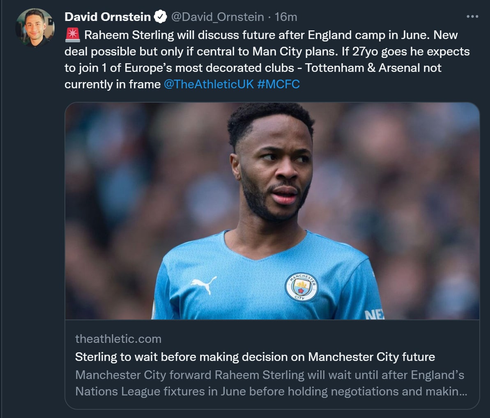Image resolution: width=490 pixels, height=418 pixels.
Task: Click David Ornstein's profile avatar
Action: click(x=35, y=28)
